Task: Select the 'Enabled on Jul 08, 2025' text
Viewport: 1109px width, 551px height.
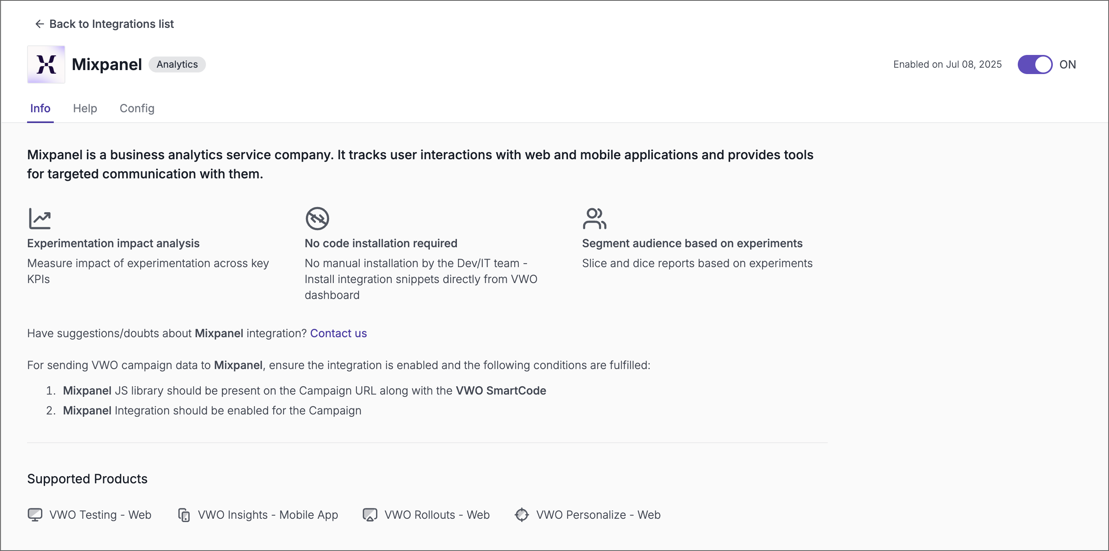Action: click(947, 64)
